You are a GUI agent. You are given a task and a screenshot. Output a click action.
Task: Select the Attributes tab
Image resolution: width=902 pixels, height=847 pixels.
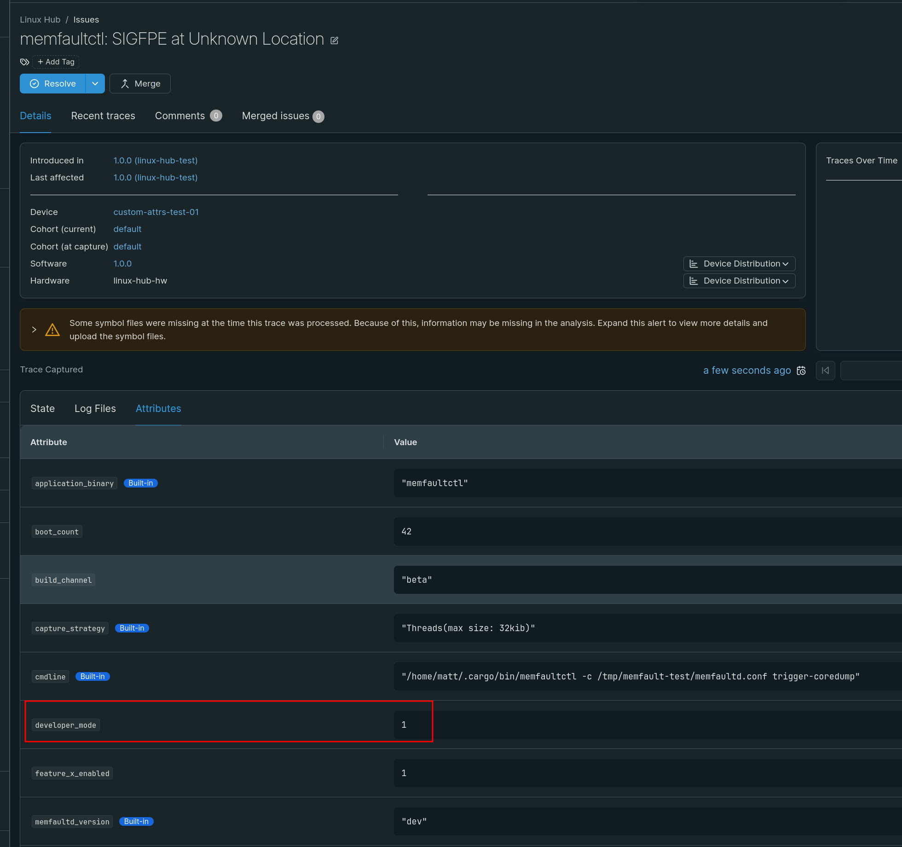pyautogui.click(x=158, y=409)
